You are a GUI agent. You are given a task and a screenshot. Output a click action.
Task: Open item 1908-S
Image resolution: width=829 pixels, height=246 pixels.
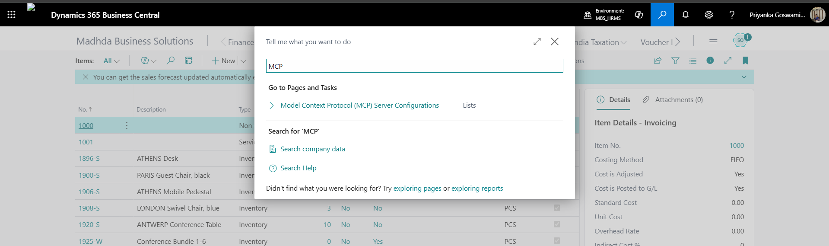click(89, 208)
